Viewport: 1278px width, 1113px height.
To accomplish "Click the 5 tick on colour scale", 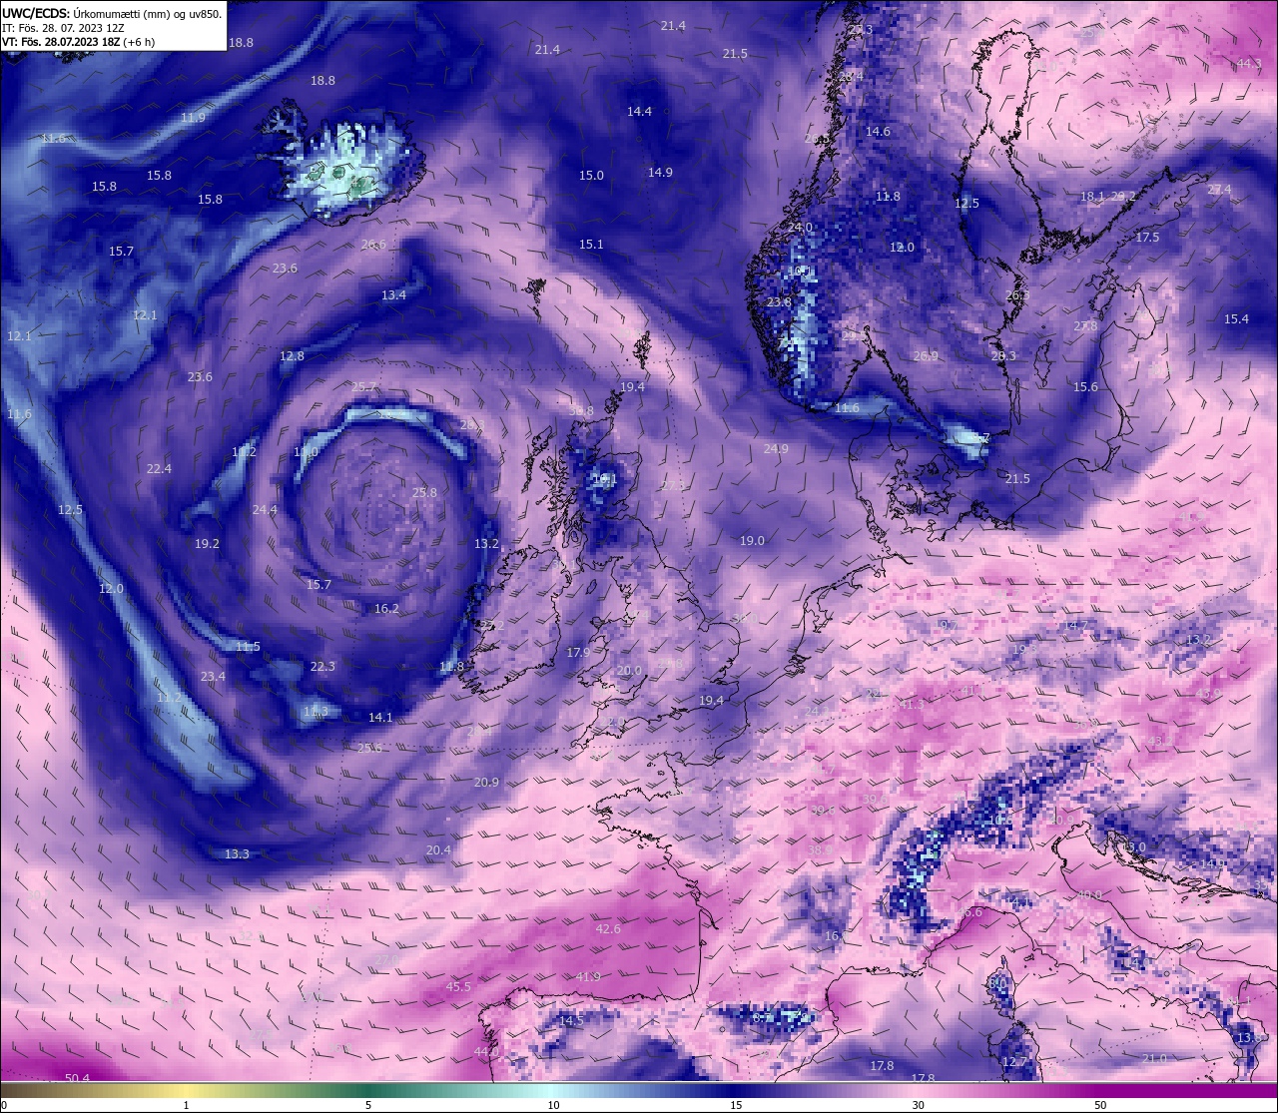I will pyautogui.click(x=368, y=1105).
